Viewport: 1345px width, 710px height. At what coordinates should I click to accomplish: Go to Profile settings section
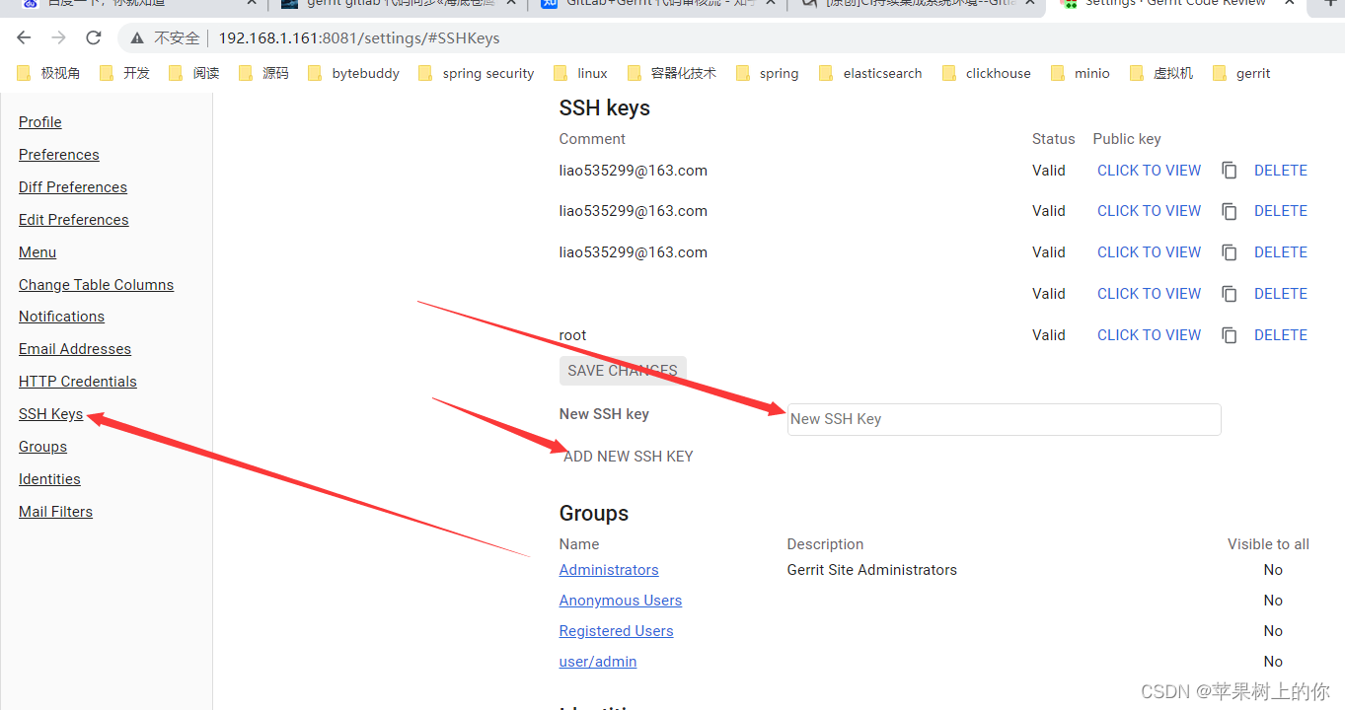pyautogui.click(x=40, y=122)
